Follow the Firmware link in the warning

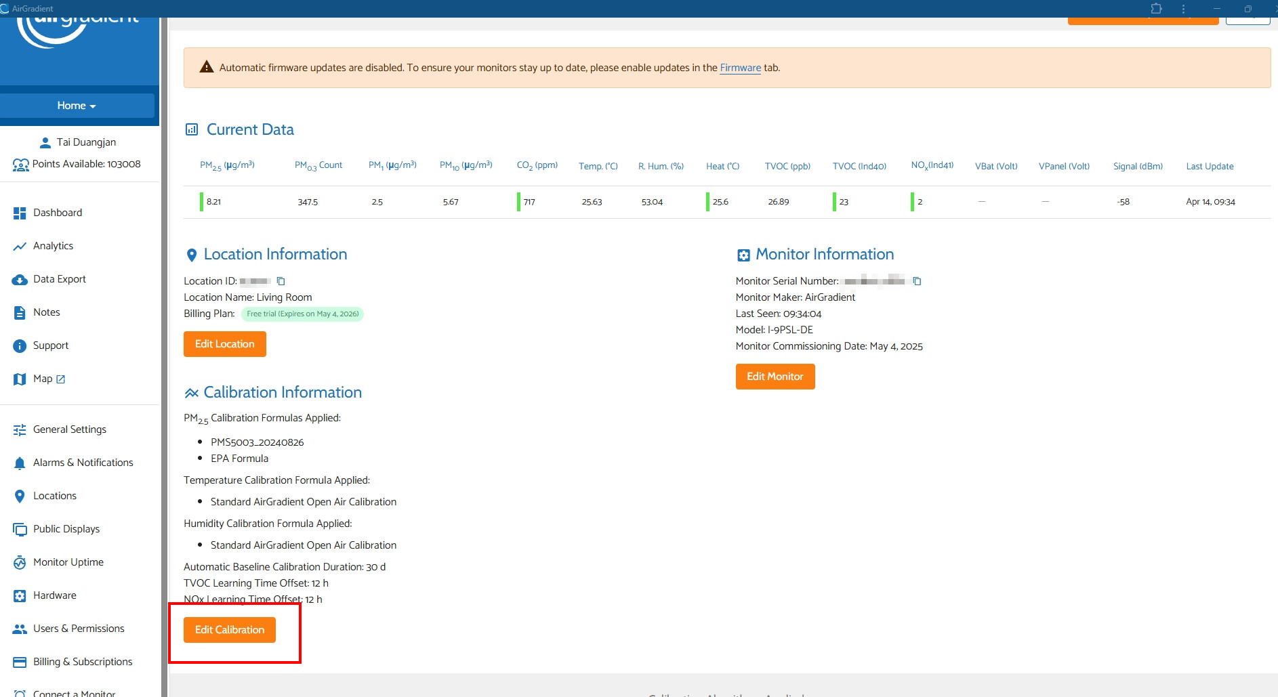[740, 68]
